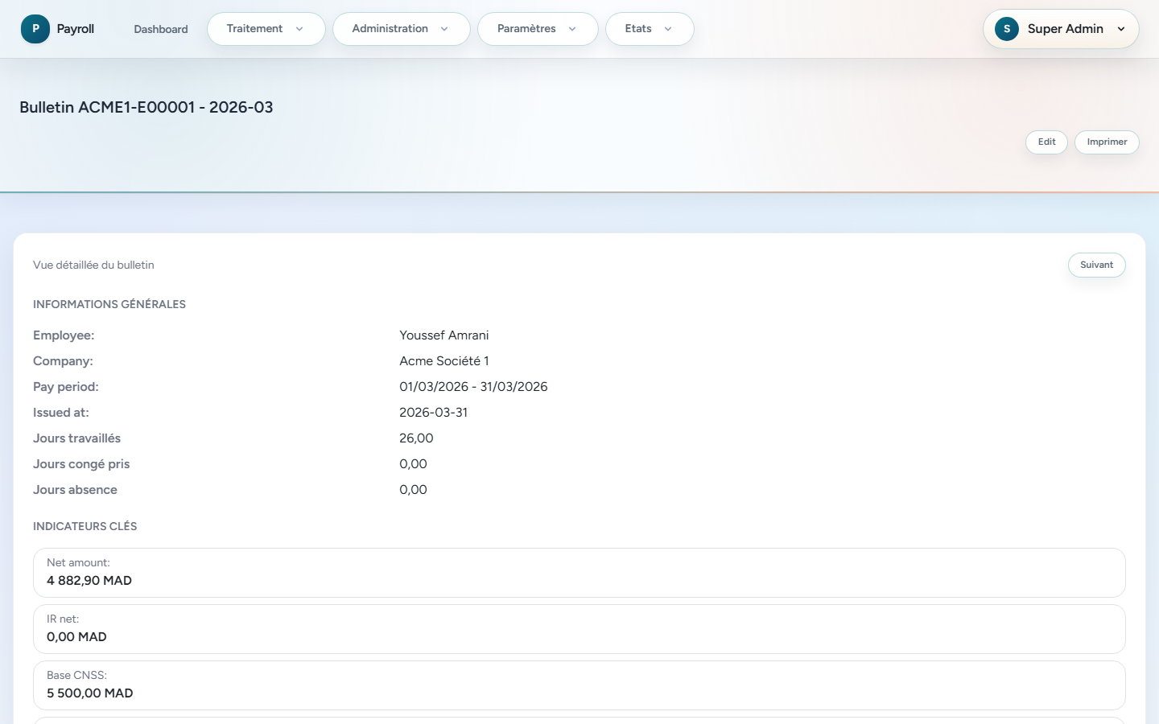Click the Net amount 4 882,90 MAD
Screen dimensions: 1159x724
pyautogui.click(x=89, y=581)
